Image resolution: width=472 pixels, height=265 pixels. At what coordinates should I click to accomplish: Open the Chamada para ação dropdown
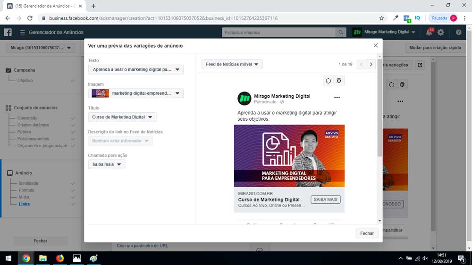pos(107,164)
